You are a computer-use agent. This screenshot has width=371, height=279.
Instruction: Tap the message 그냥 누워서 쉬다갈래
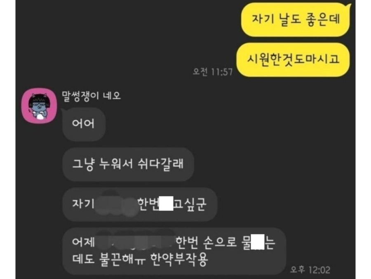pos(128,164)
